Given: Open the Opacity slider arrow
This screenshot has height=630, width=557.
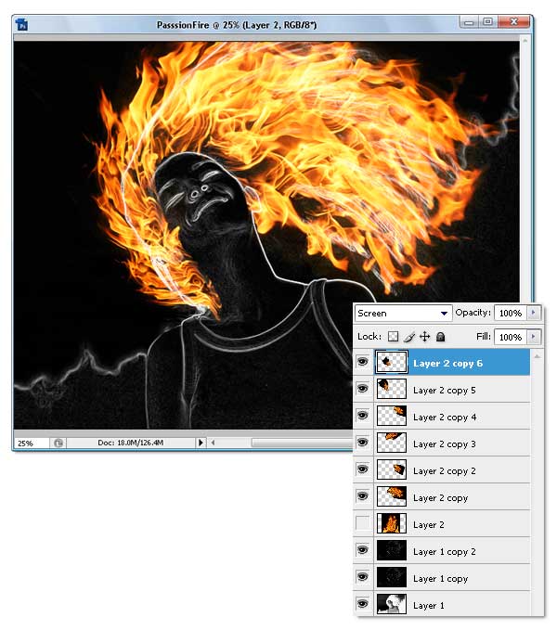Looking at the screenshot, I should [534, 314].
